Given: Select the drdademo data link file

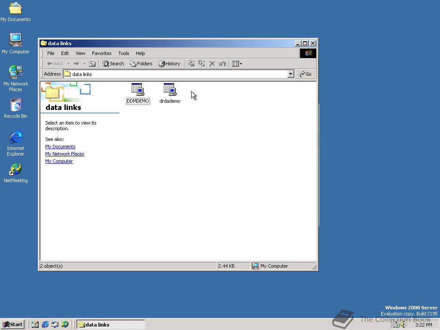Looking at the screenshot, I should coord(170,93).
